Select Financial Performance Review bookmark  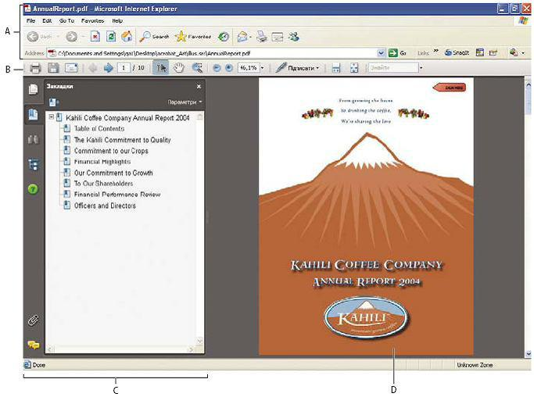pyautogui.click(x=117, y=195)
